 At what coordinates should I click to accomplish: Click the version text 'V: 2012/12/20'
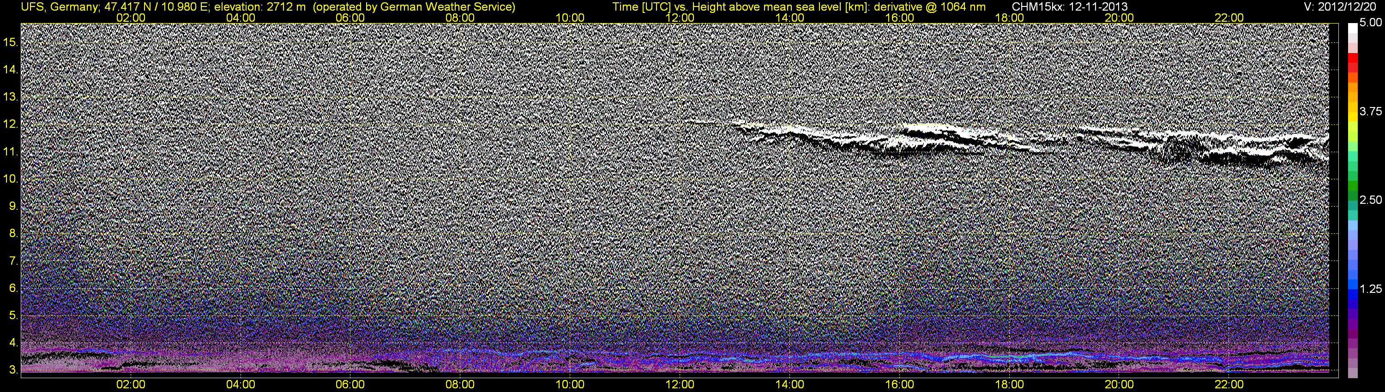1339,7
